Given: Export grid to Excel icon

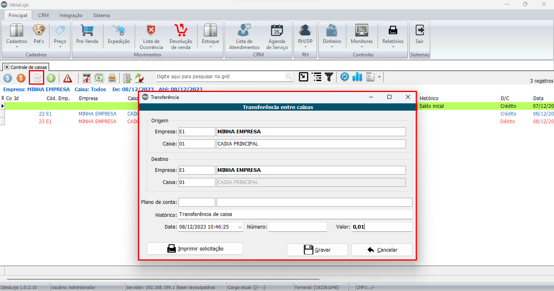Looking at the screenshot, I should tap(99, 78).
